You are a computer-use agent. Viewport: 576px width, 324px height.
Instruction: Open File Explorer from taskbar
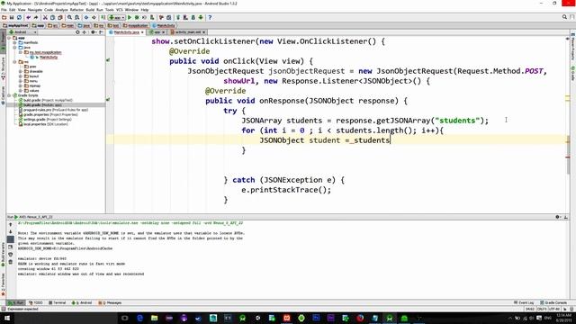[154, 318]
